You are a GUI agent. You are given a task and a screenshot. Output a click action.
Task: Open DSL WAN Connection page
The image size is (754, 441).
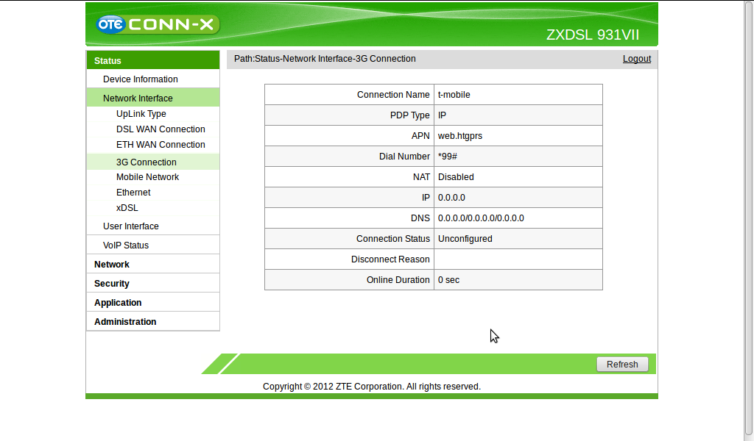click(x=161, y=129)
